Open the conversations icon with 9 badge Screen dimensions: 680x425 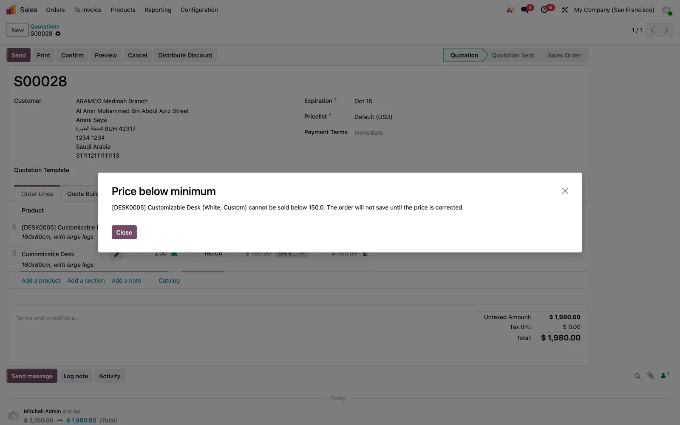[525, 10]
